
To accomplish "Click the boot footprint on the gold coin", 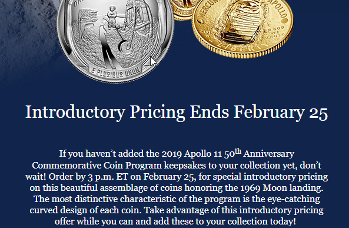I will (240, 22).
